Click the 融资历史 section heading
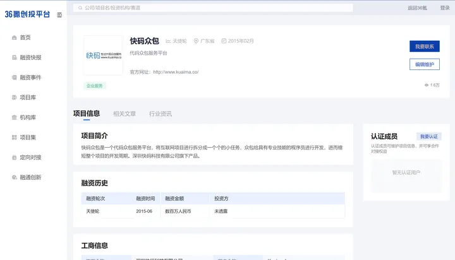455x260 pixels. 95,183
